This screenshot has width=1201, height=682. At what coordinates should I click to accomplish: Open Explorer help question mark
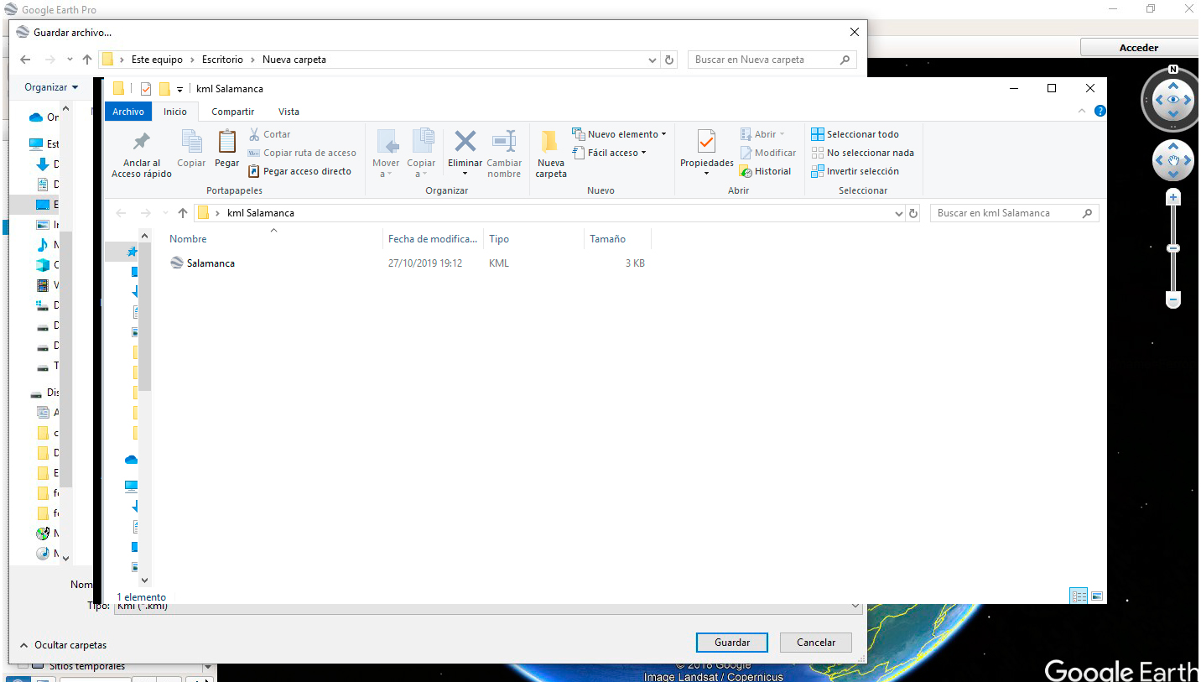coord(1100,111)
